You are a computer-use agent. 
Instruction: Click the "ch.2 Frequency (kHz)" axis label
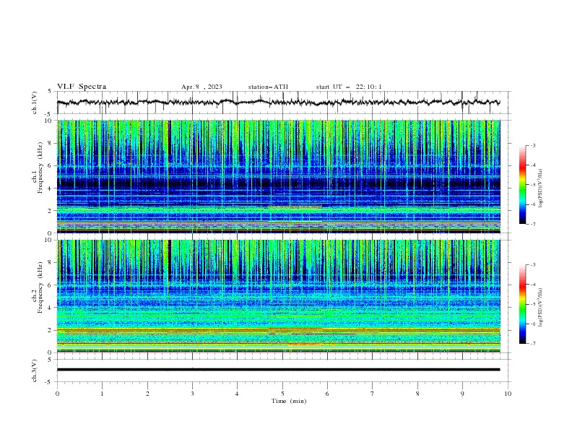[x=38, y=287]
